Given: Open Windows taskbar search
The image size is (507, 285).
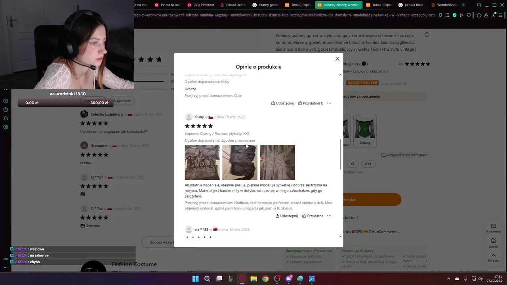Looking at the screenshot, I should coord(207,279).
